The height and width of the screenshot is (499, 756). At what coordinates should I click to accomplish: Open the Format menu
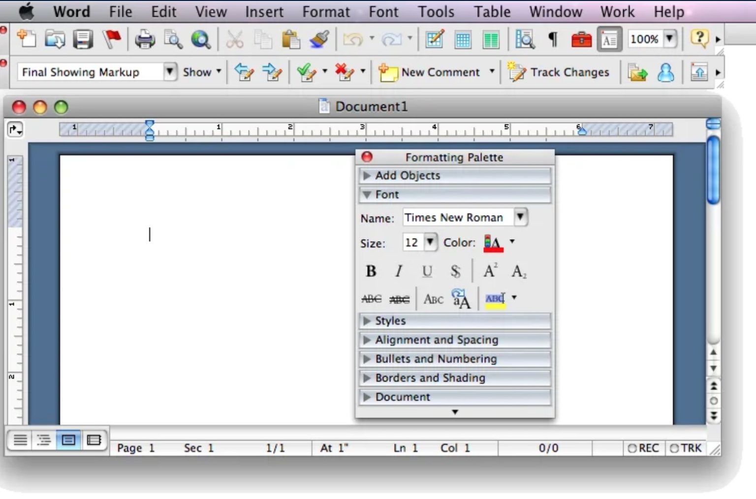click(325, 12)
